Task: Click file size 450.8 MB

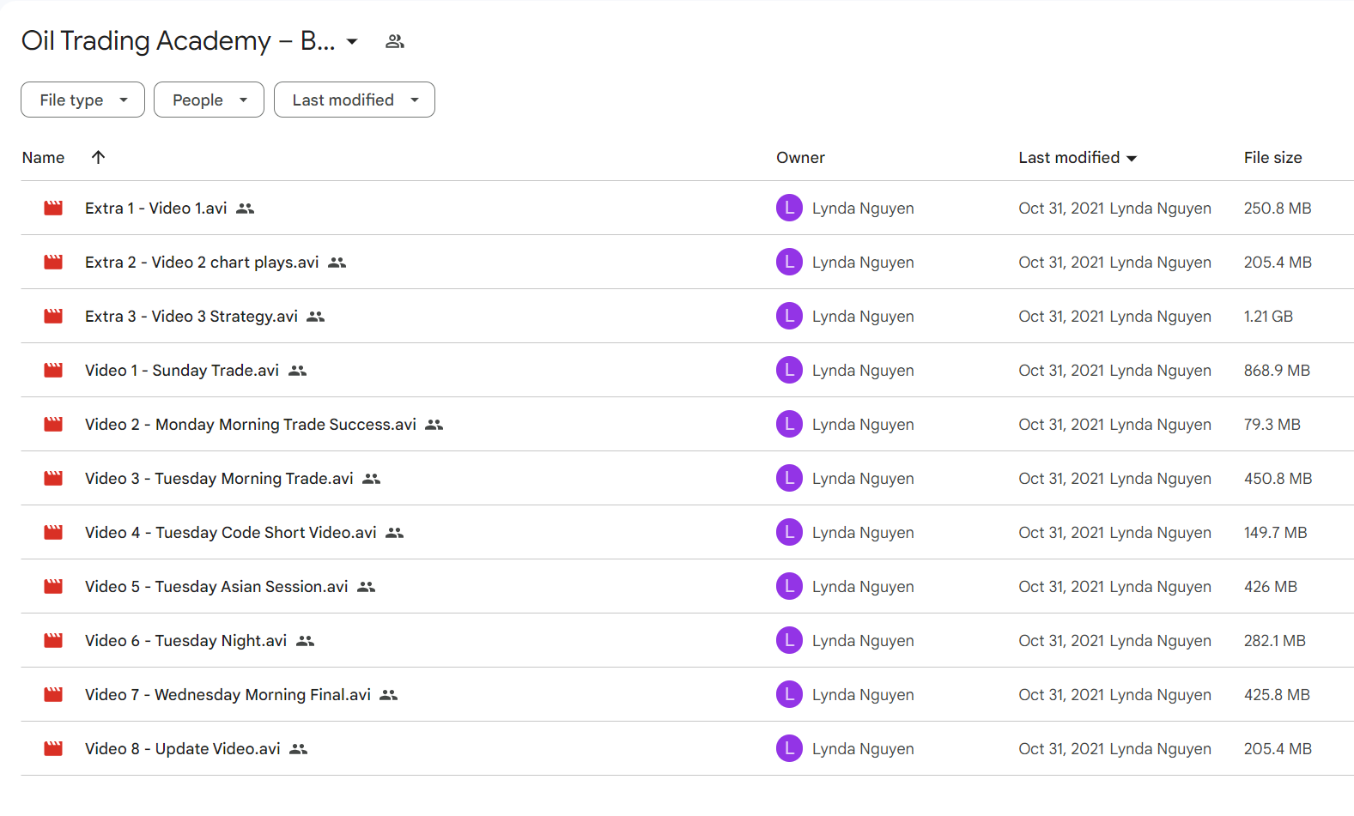Action: (x=1278, y=479)
